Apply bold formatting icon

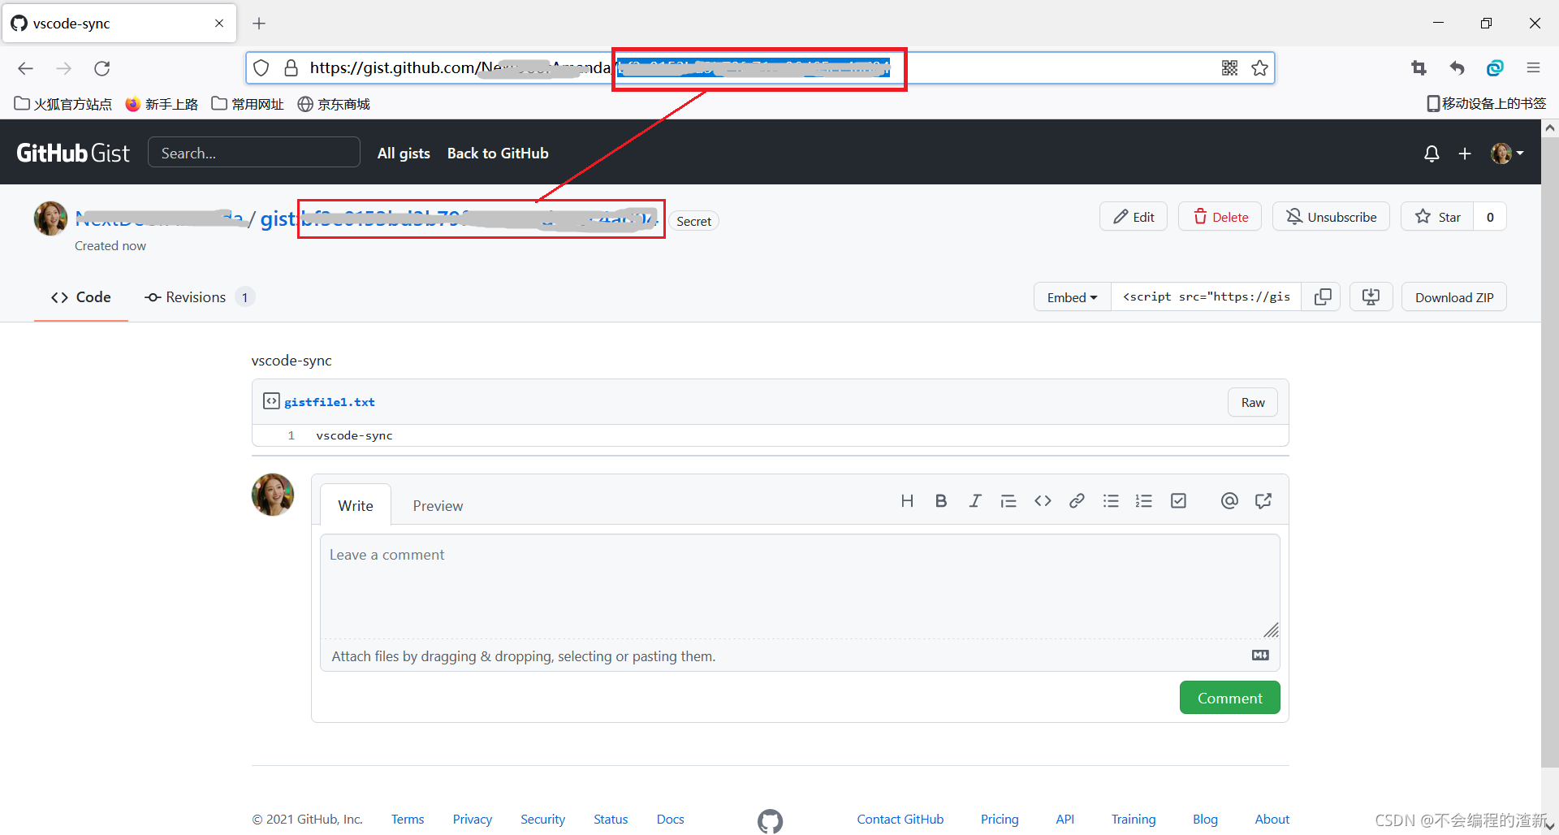[x=941, y=501]
